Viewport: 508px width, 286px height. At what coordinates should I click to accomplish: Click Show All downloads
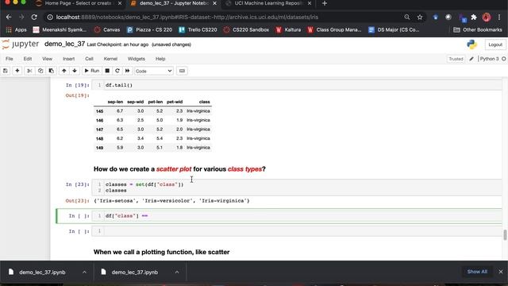click(477, 272)
